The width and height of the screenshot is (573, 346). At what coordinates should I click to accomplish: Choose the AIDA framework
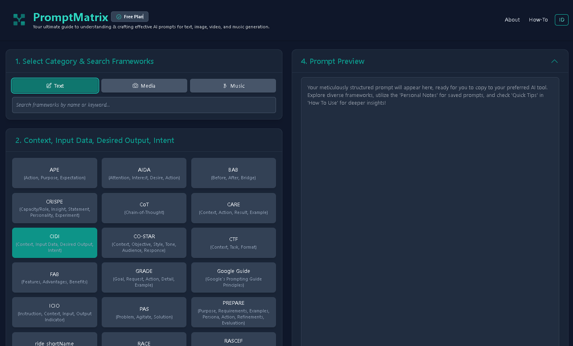(144, 173)
